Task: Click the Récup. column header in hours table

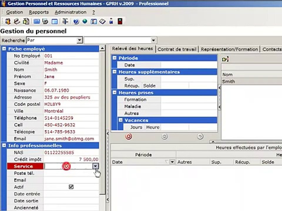Action: click(247, 162)
